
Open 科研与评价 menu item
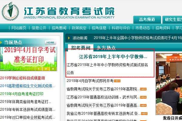121,28
